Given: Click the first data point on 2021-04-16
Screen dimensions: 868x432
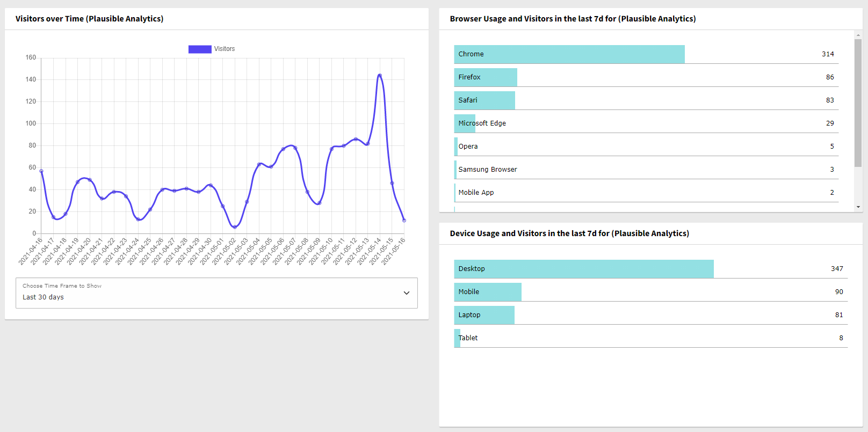Looking at the screenshot, I should click(x=41, y=171).
